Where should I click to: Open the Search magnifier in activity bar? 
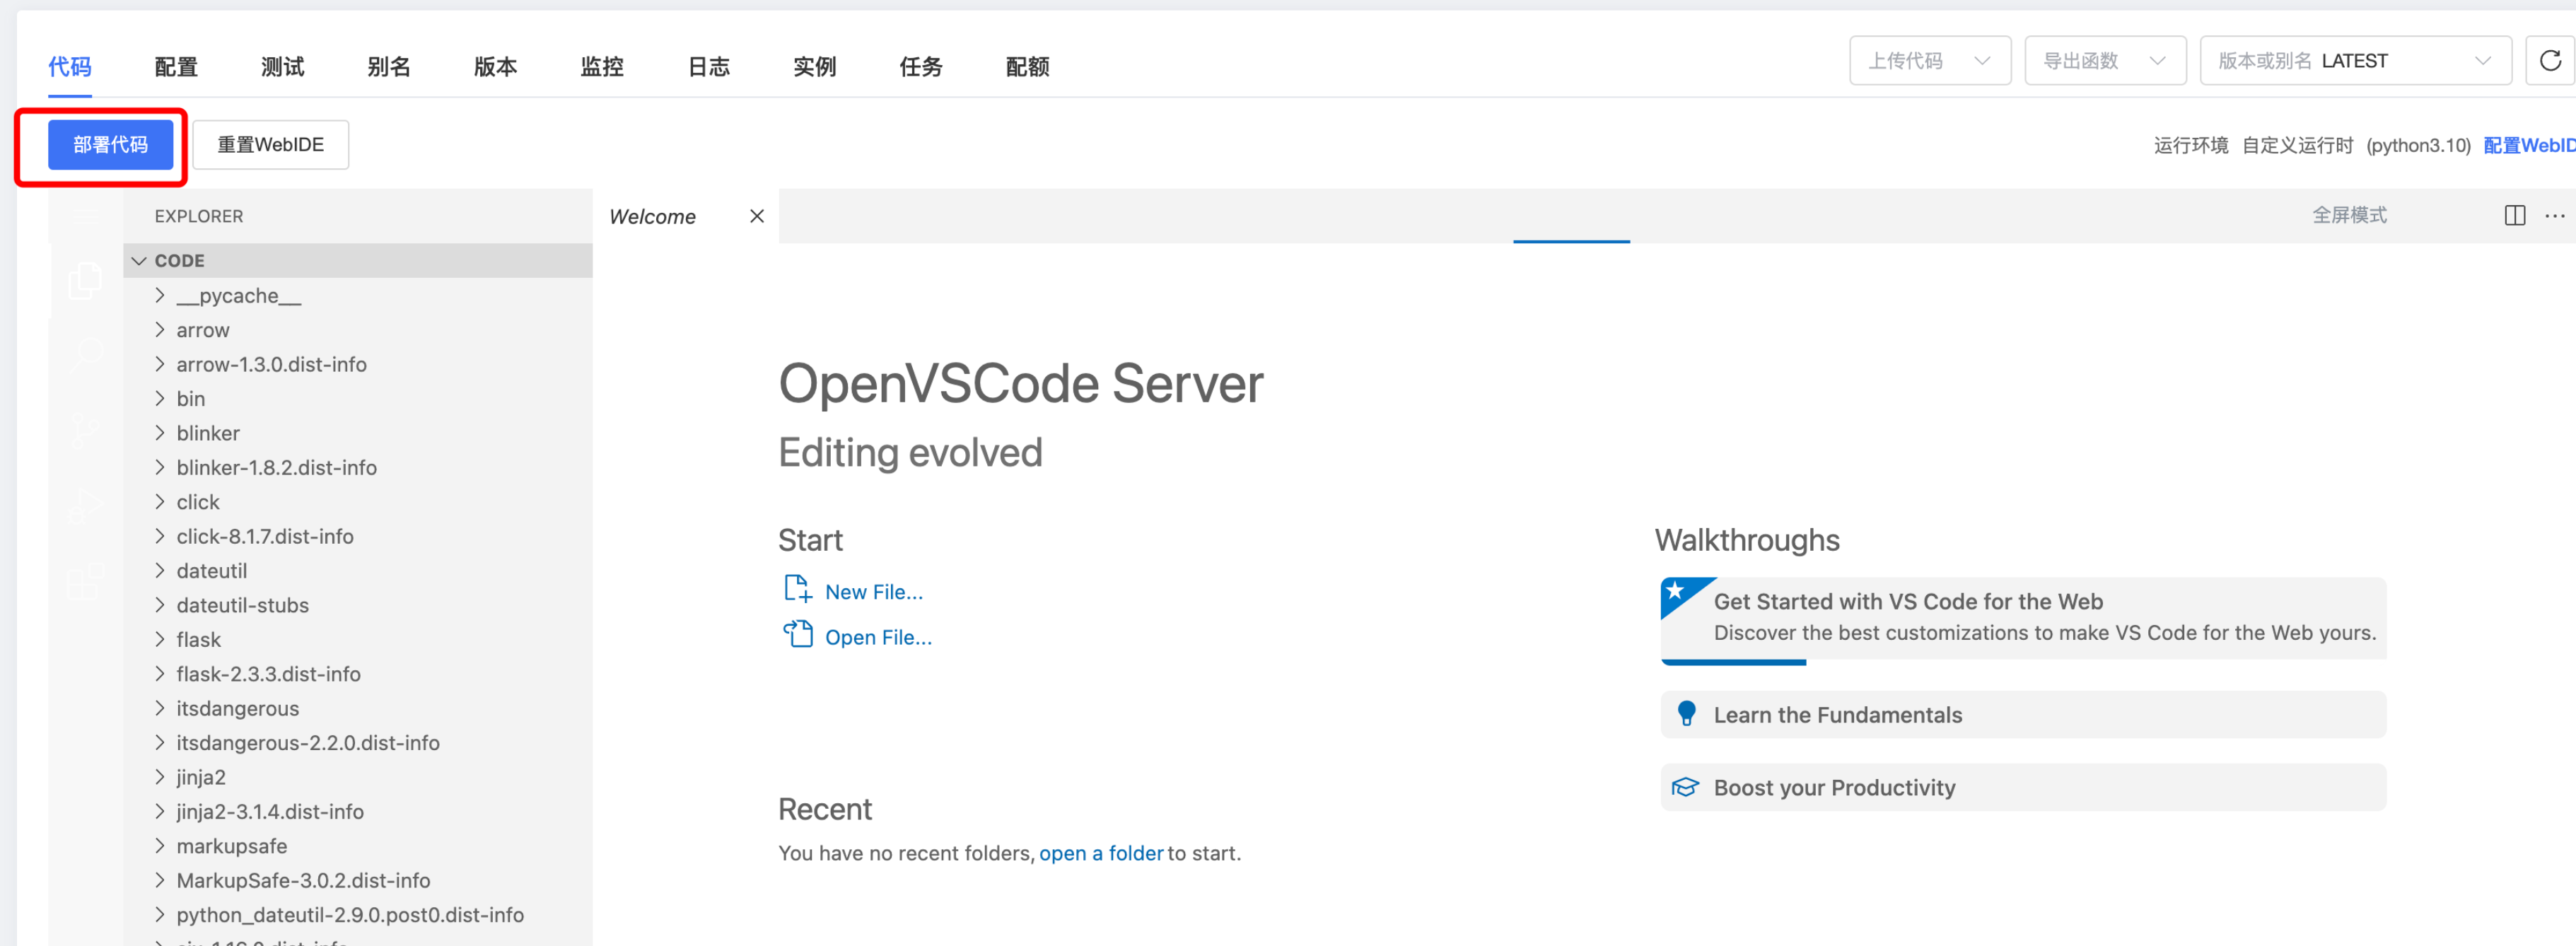point(85,354)
